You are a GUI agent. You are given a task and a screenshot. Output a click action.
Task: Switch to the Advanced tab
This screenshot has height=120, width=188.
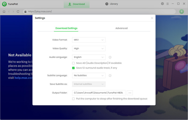(x=121, y=28)
